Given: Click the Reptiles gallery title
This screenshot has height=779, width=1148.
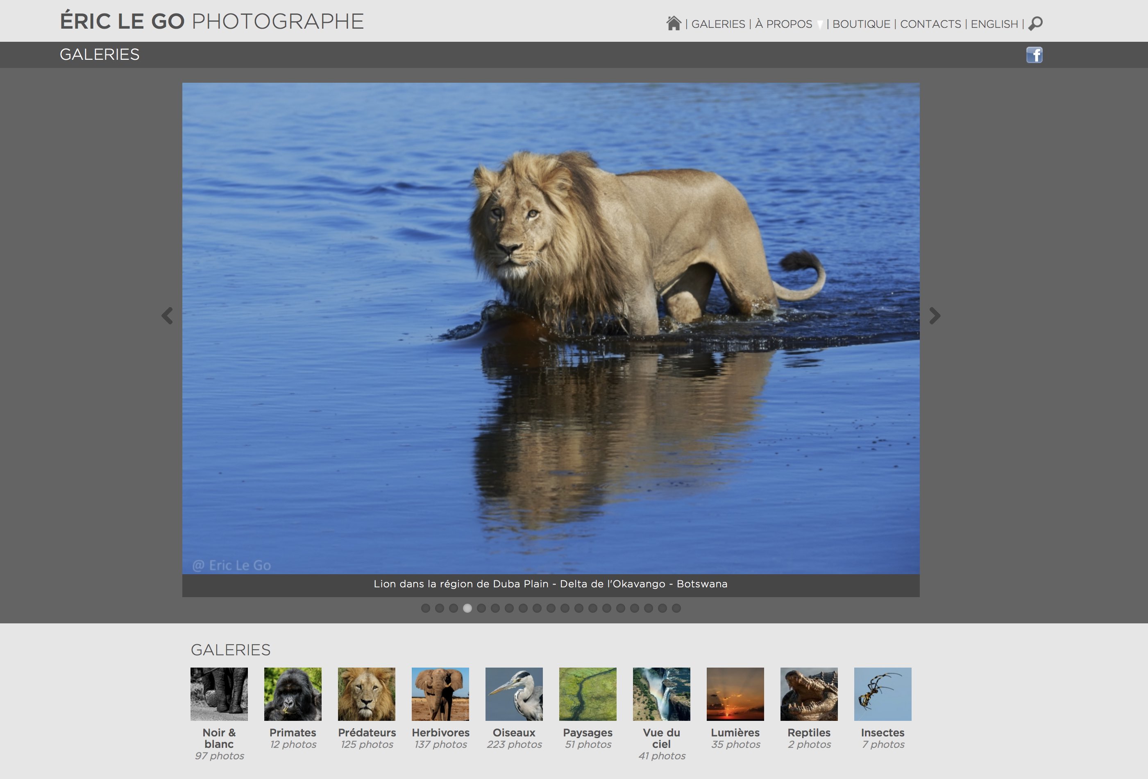Looking at the screenshot, I should pyautogui.click(x=809, y=733).
